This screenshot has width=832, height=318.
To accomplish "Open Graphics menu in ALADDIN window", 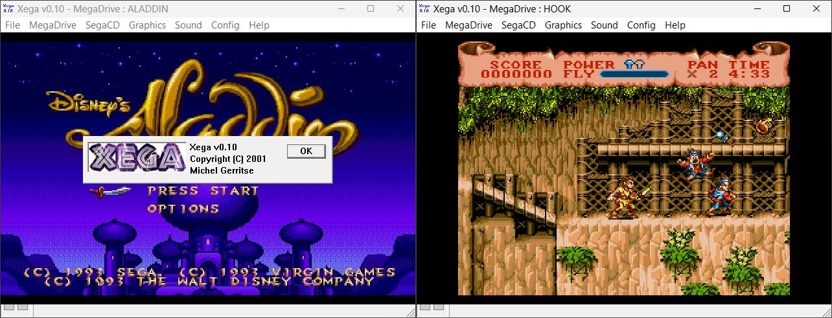I will pos(147,25).
